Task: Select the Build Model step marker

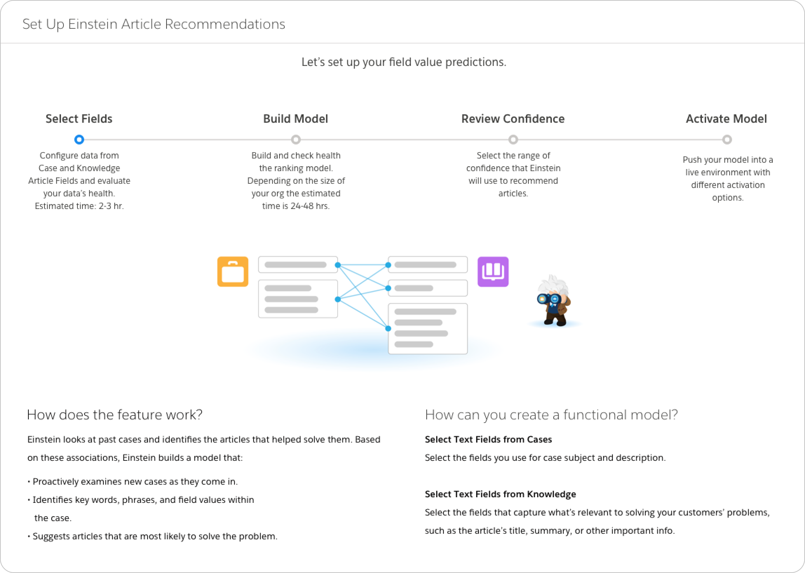Action: [296, 139]
